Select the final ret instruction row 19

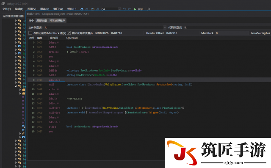[51, 132]
